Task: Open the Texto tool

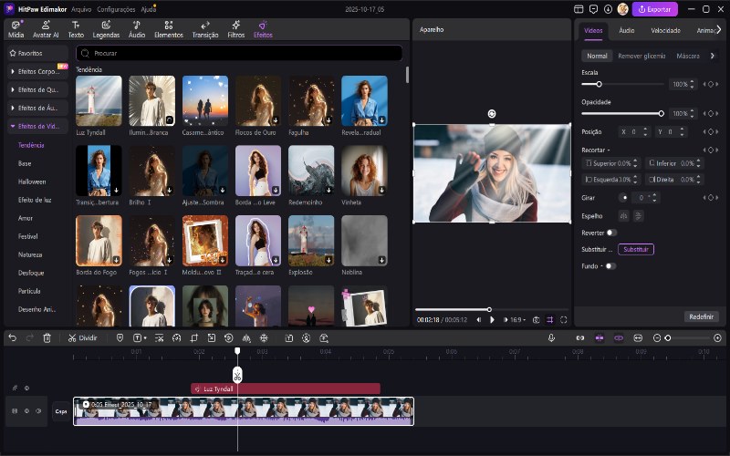Action: (76, 29)
